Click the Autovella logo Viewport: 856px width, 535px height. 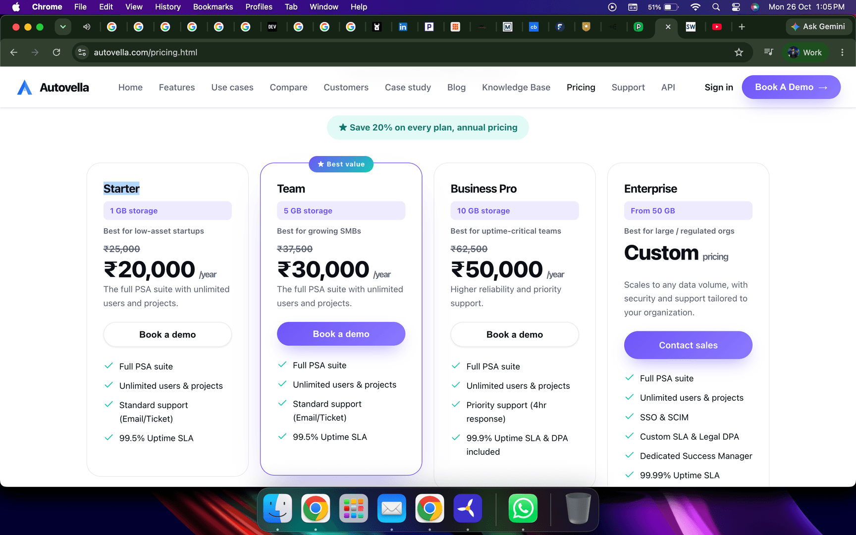click(x=53, y=87)
